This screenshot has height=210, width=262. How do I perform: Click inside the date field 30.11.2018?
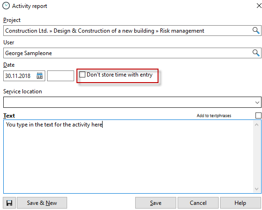point(19,76)
